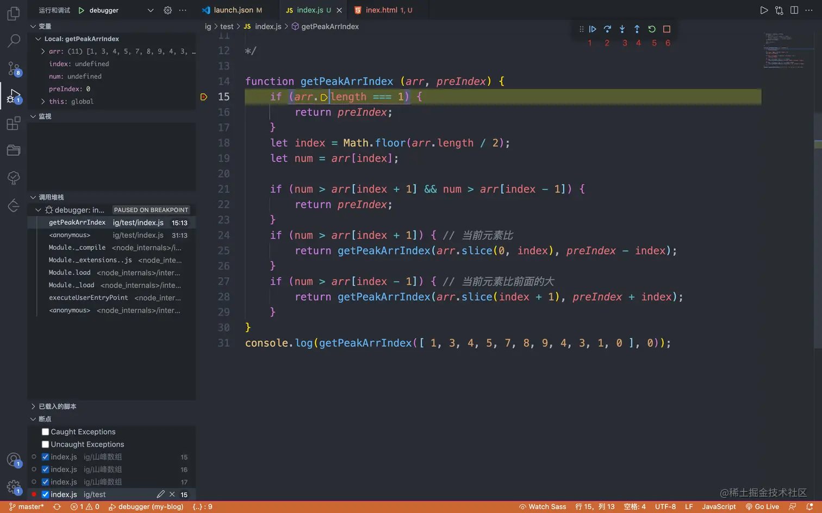Click feedback icon in status bar

(x=792, y=507)
